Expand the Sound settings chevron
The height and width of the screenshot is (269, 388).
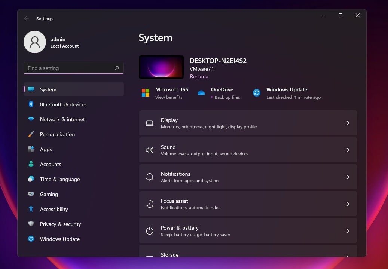tap(348, 150)
